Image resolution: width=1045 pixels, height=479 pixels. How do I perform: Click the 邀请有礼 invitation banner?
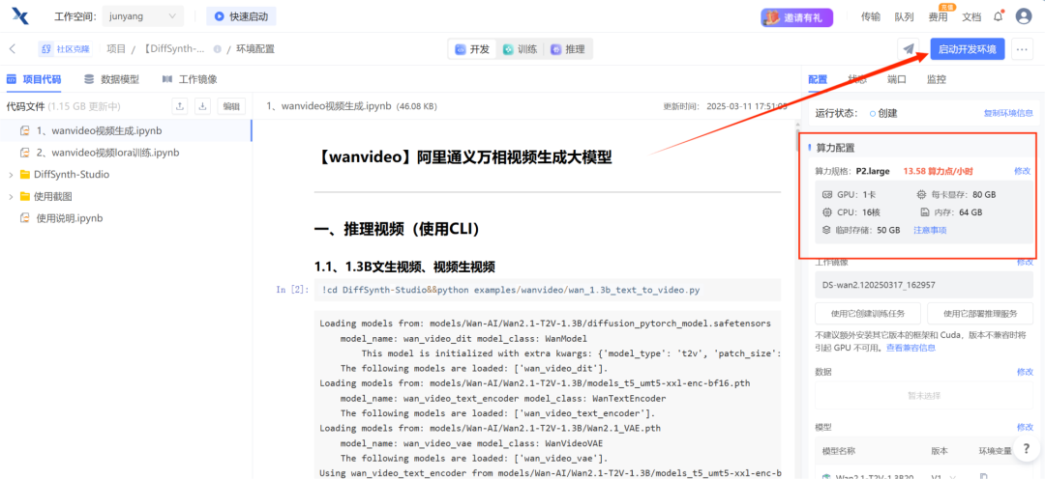[796, 17]
